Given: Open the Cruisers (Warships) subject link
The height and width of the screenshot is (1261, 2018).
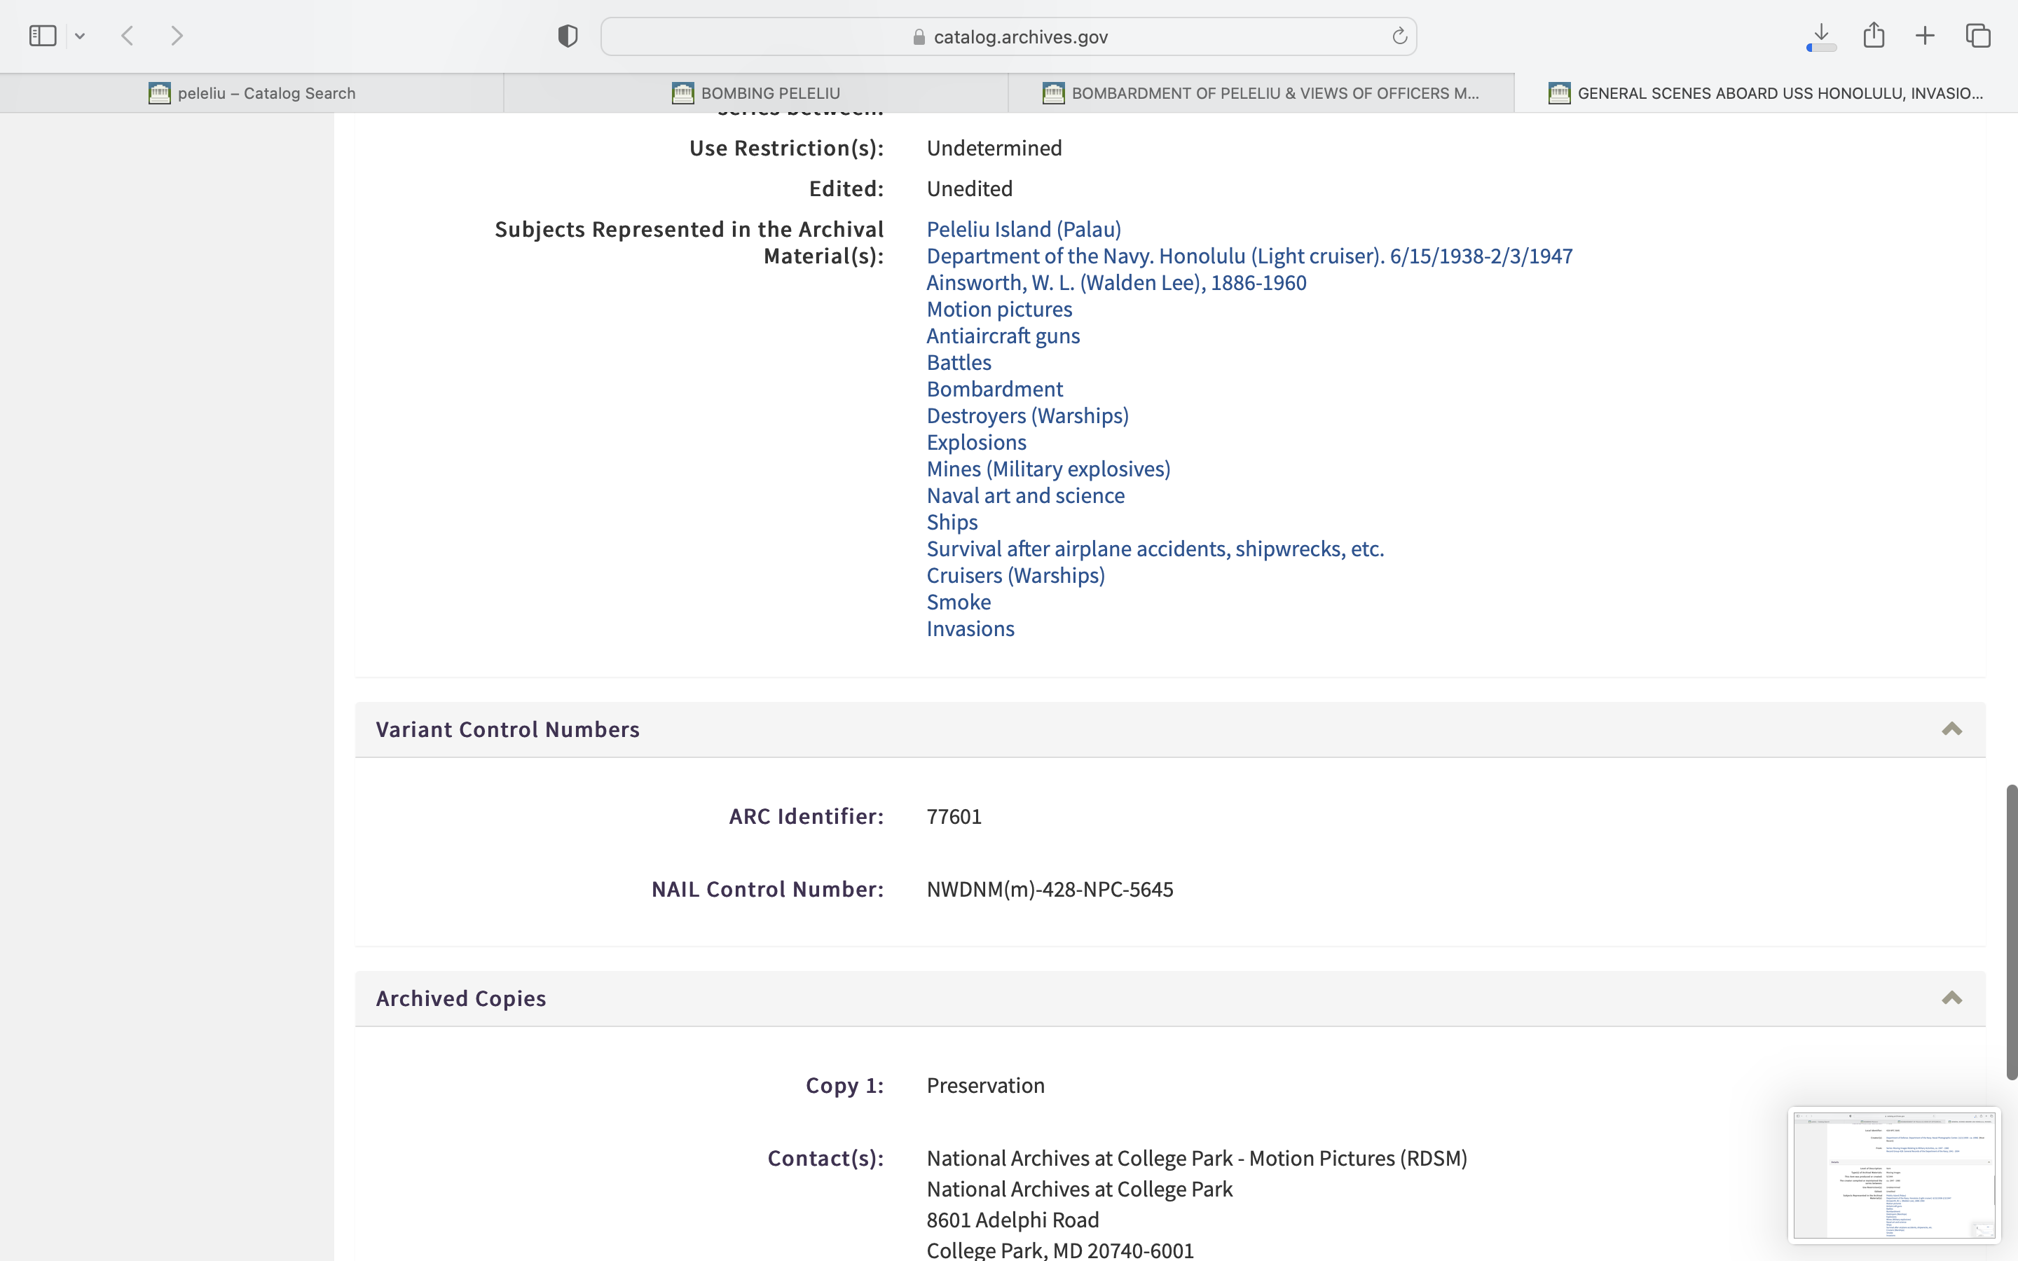Looking at the screenshot, I should coord(1015,575).
